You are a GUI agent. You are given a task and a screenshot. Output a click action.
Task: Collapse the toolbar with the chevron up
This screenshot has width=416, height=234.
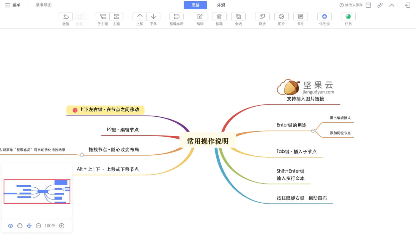pyautogui.click(x=392, y=5)
